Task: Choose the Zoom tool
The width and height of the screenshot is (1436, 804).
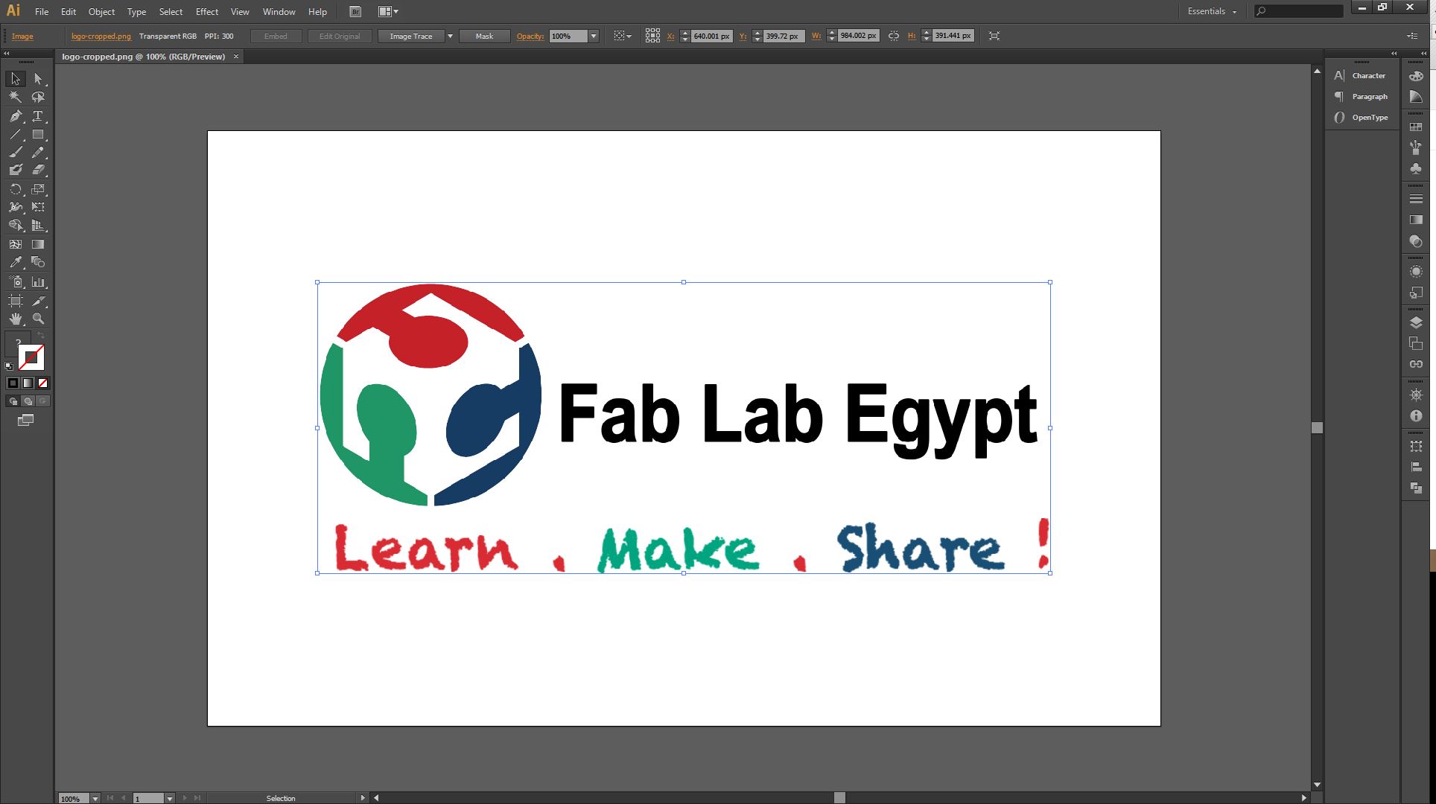Action: pyautogui.click(x=38, y=319)
